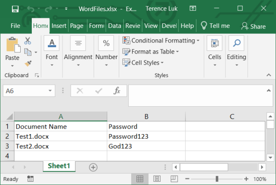
Task: Expand the Number group
Action: point(106,51)
